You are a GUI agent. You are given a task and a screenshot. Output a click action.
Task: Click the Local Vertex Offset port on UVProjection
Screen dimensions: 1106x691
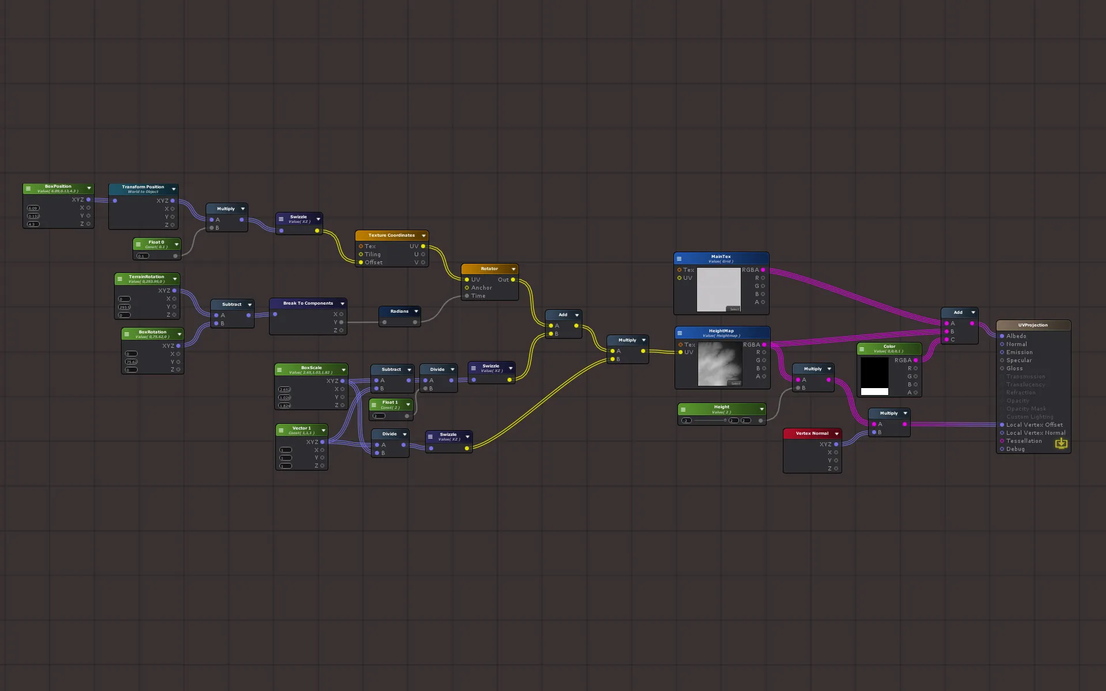click(x=1002, y=424)
